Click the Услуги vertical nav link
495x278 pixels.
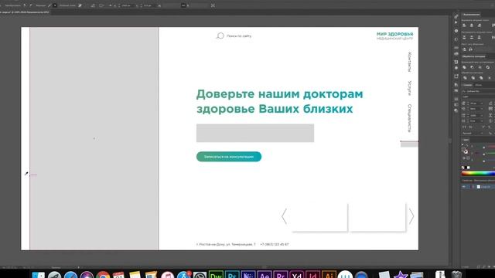409,88
